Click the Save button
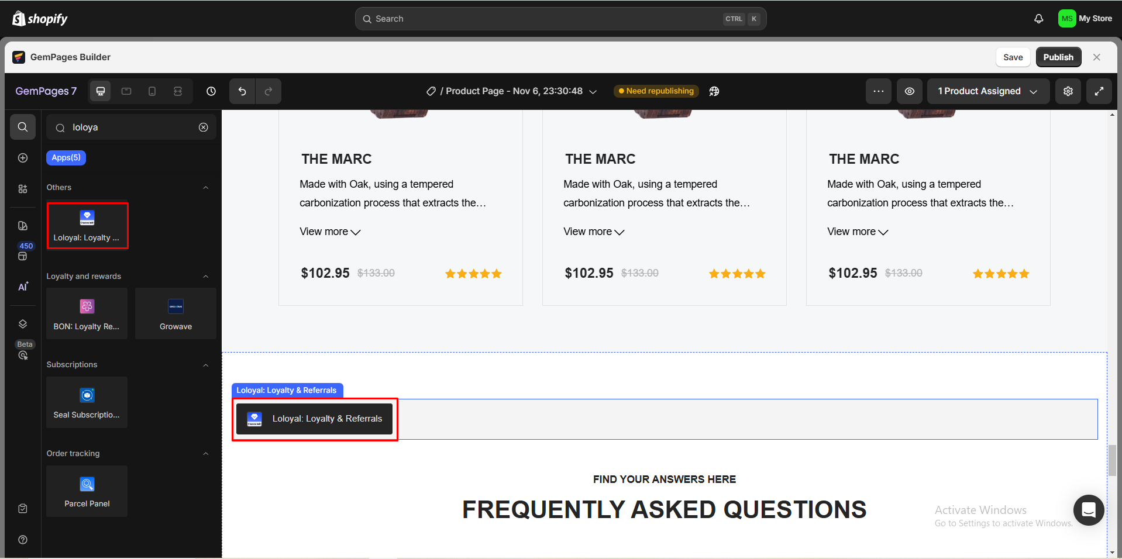 pos(1013,57)
